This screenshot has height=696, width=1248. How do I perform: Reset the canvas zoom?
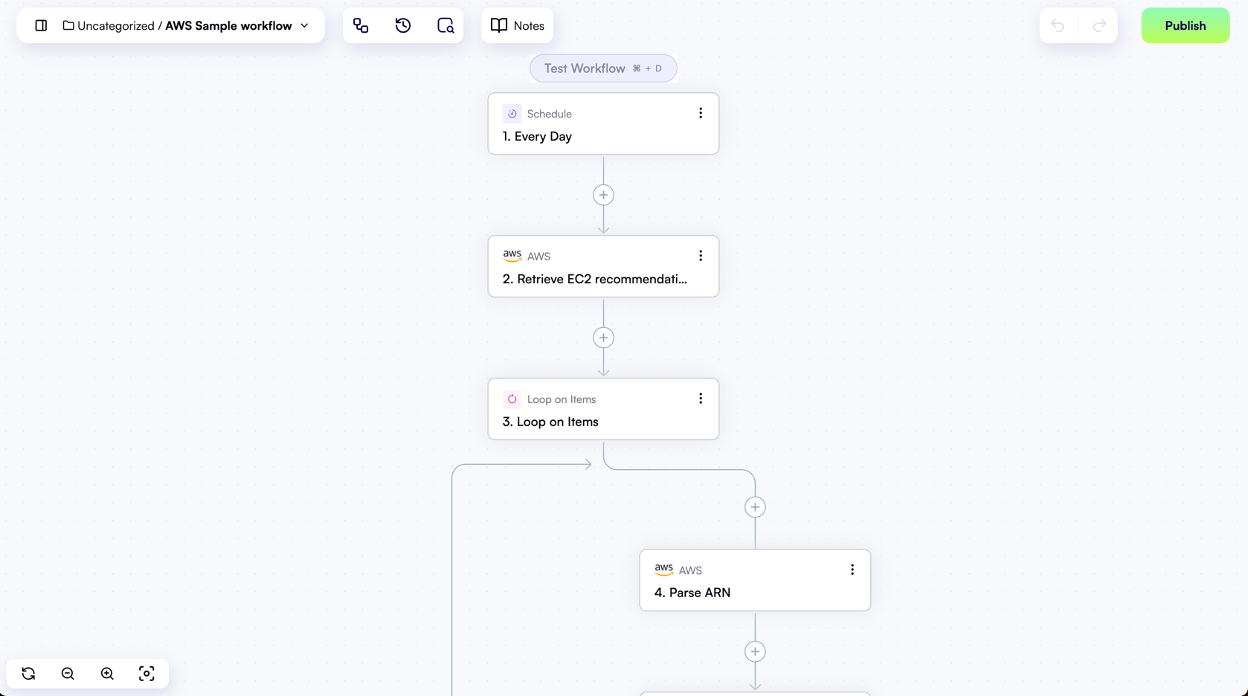(x=28, y=674)
